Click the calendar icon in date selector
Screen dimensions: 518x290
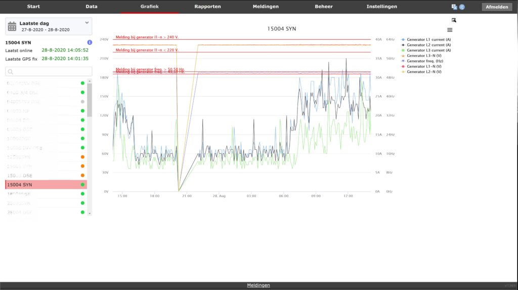coord(12,26)
